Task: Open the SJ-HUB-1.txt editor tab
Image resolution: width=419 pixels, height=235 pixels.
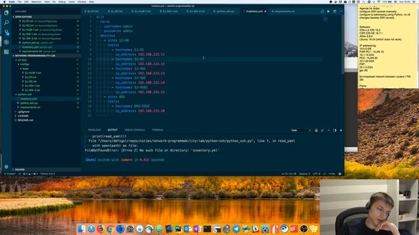Action: pos(142,12)
